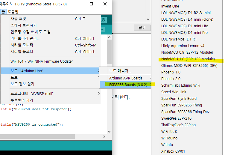The image size is (225, 155).
Task: Click the editor vertical scrollbar thumb
Action: [x=109, y=52]
